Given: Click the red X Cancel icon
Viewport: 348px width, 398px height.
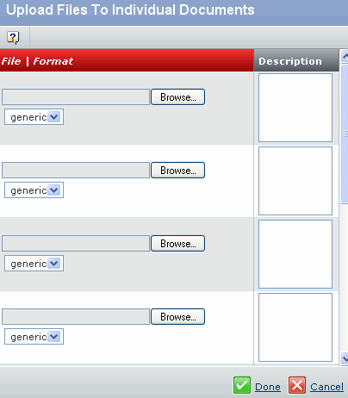Looking at the screenshot, I should point(297,385).
